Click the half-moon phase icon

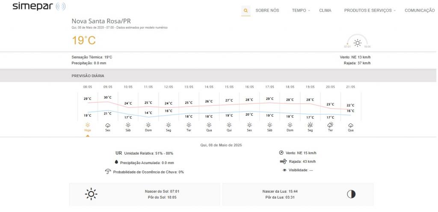pos(351,194)
